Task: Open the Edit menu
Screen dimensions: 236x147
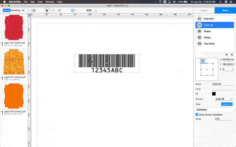Action: 32,2
